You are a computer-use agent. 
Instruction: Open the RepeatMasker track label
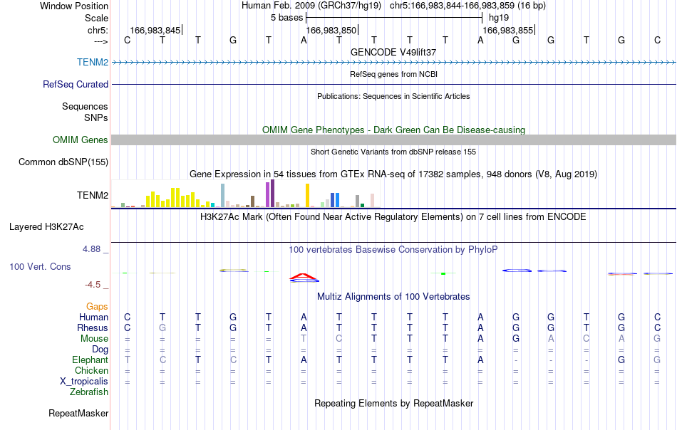[x=78, y=413]
